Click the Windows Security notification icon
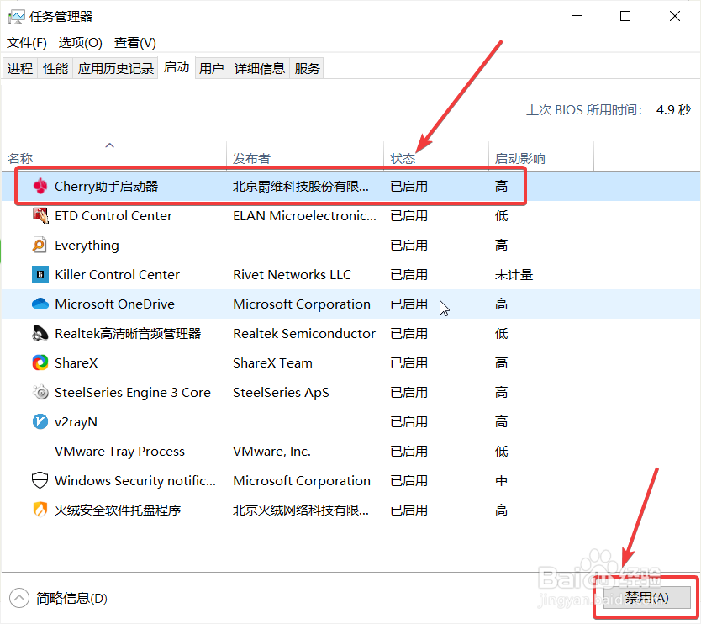 click(40, 480)
